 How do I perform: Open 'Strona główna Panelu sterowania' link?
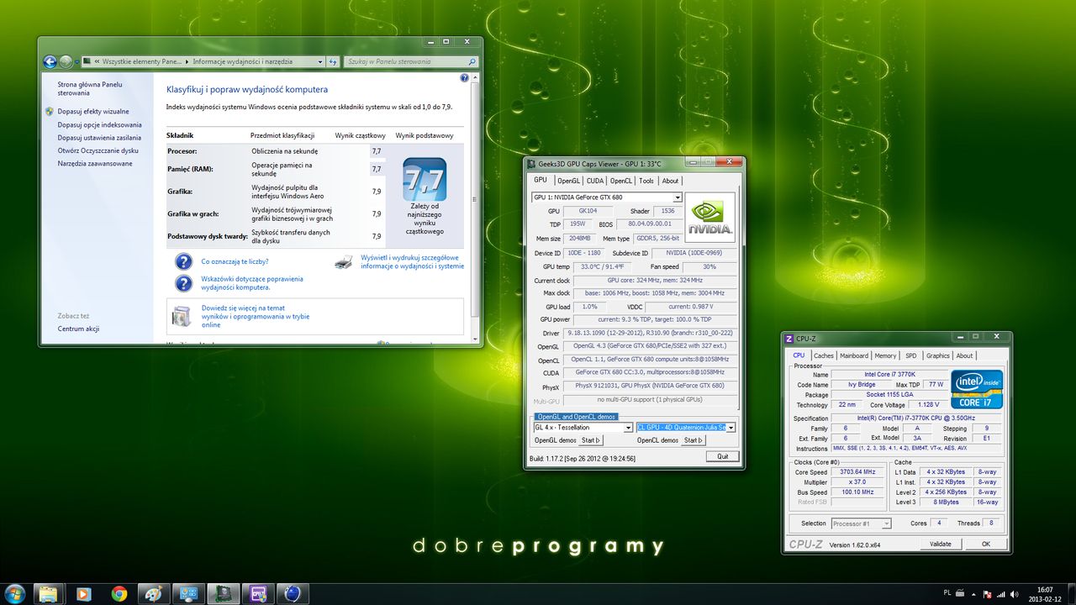(90, 88)
